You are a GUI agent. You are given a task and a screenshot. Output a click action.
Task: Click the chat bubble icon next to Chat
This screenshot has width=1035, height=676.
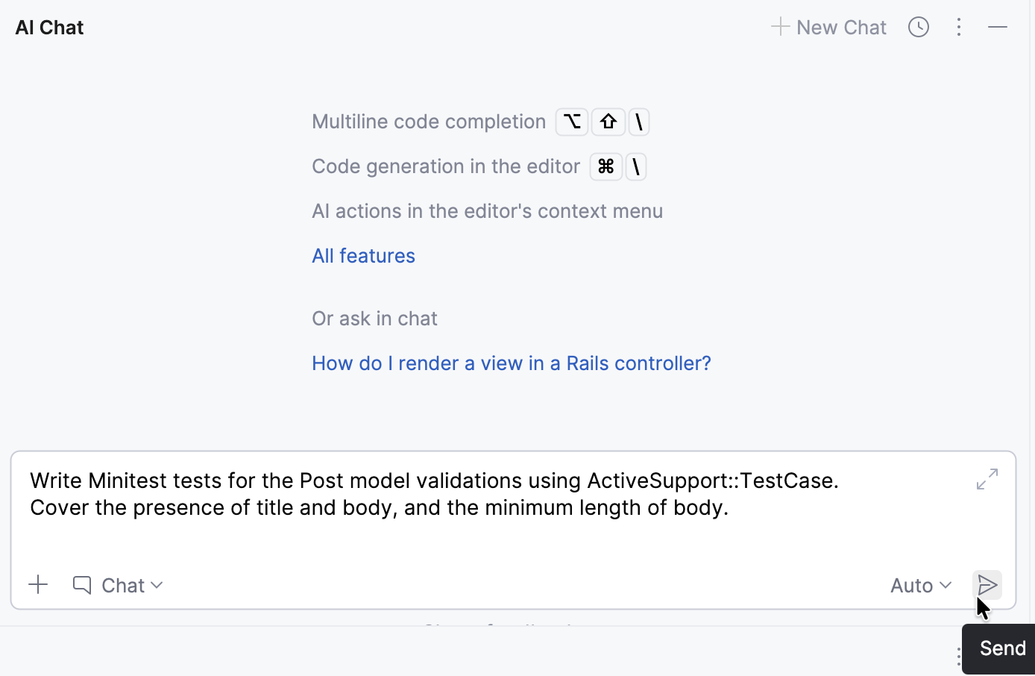(x=81, y=585)
